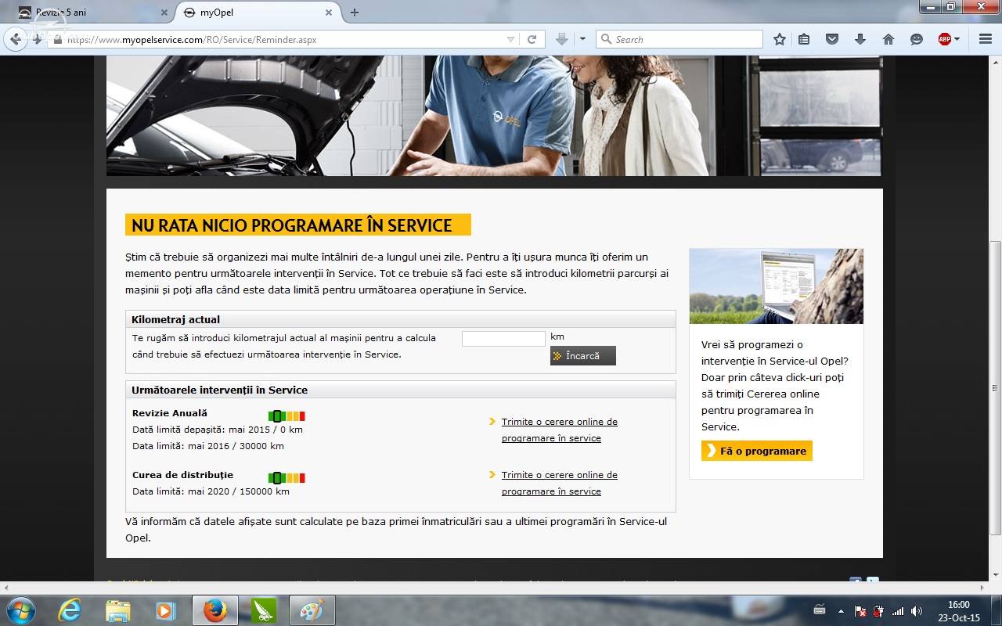
Task: Click the laptop thumbnail image in sidebar
Action: (x=777, y=286)
